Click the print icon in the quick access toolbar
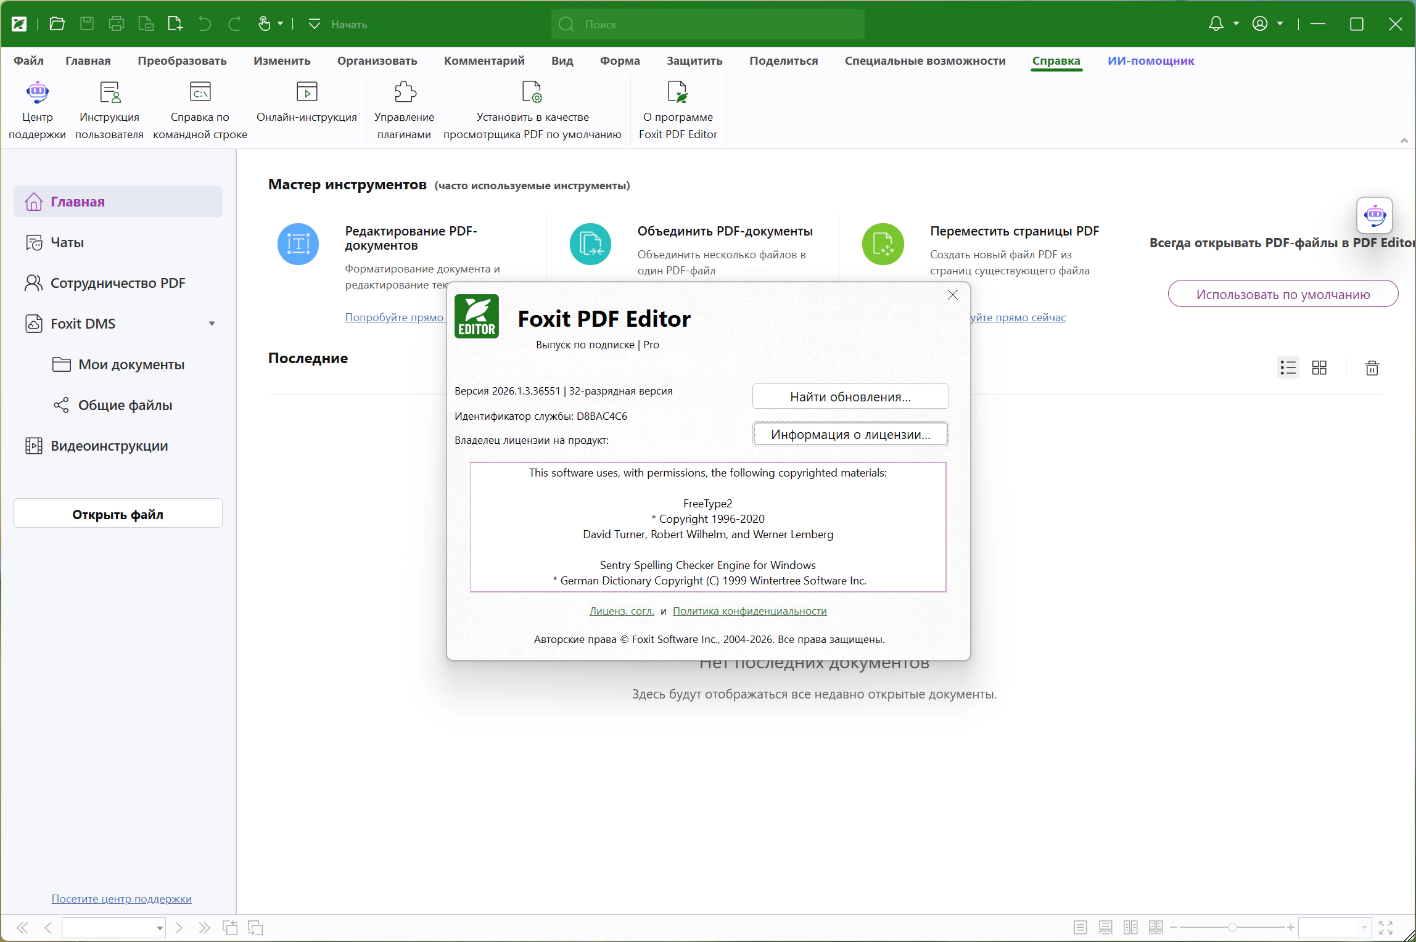1416x942 pixels. [x=117, y=24]
